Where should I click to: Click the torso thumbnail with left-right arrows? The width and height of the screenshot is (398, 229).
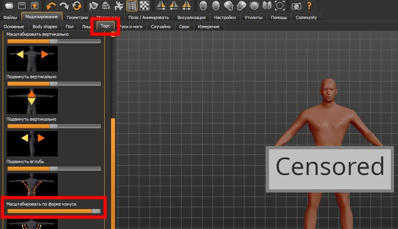pyautogui.click(x=32, y=59)
